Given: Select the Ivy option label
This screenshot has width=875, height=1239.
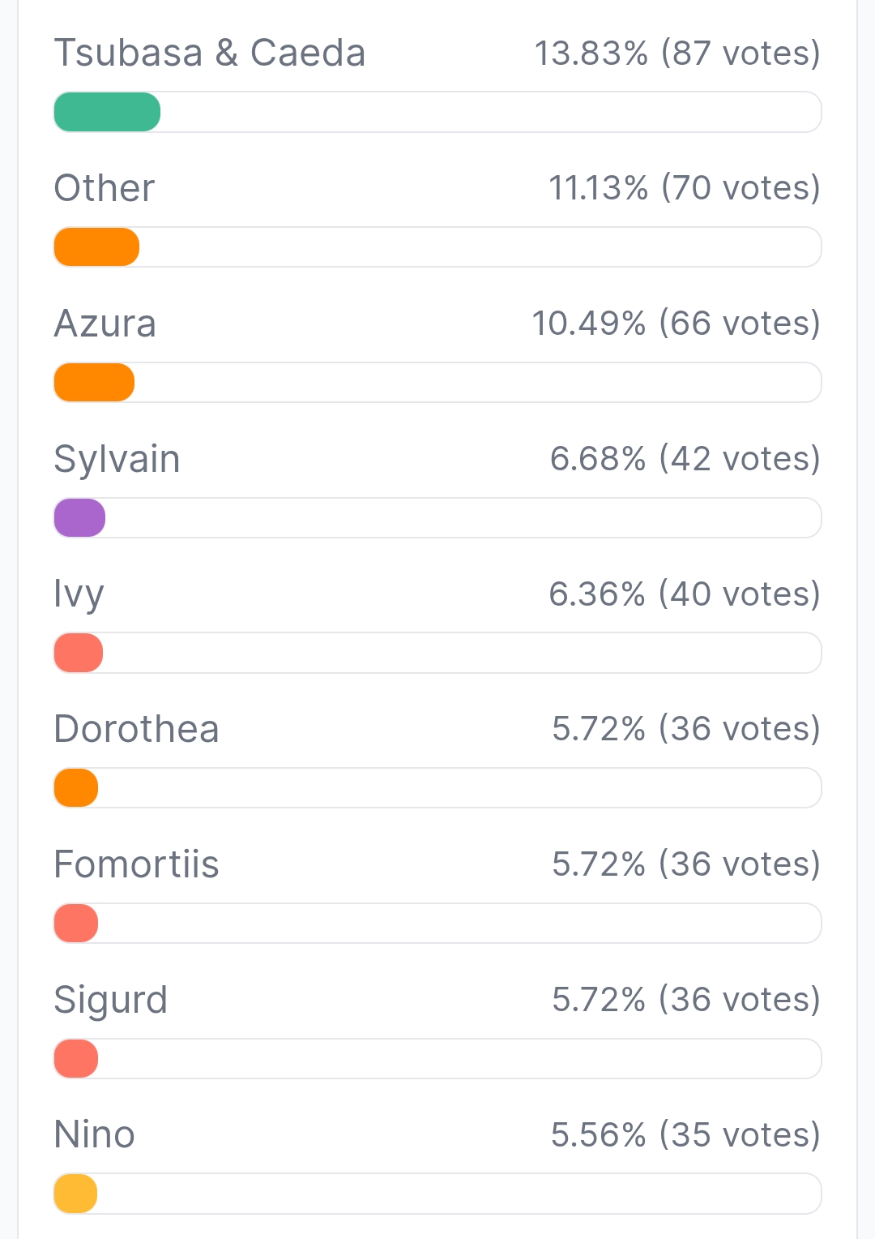Looking at the screenshot, I should [x=79, y=595].
